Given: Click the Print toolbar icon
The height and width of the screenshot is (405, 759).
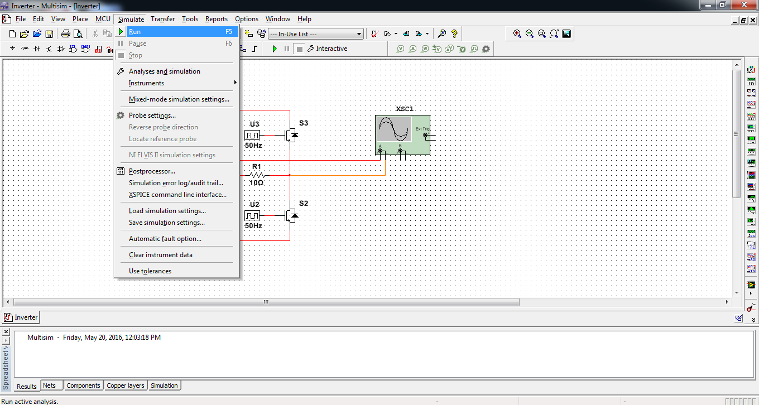Looking at the screenshot, I should tap(65, 34).
